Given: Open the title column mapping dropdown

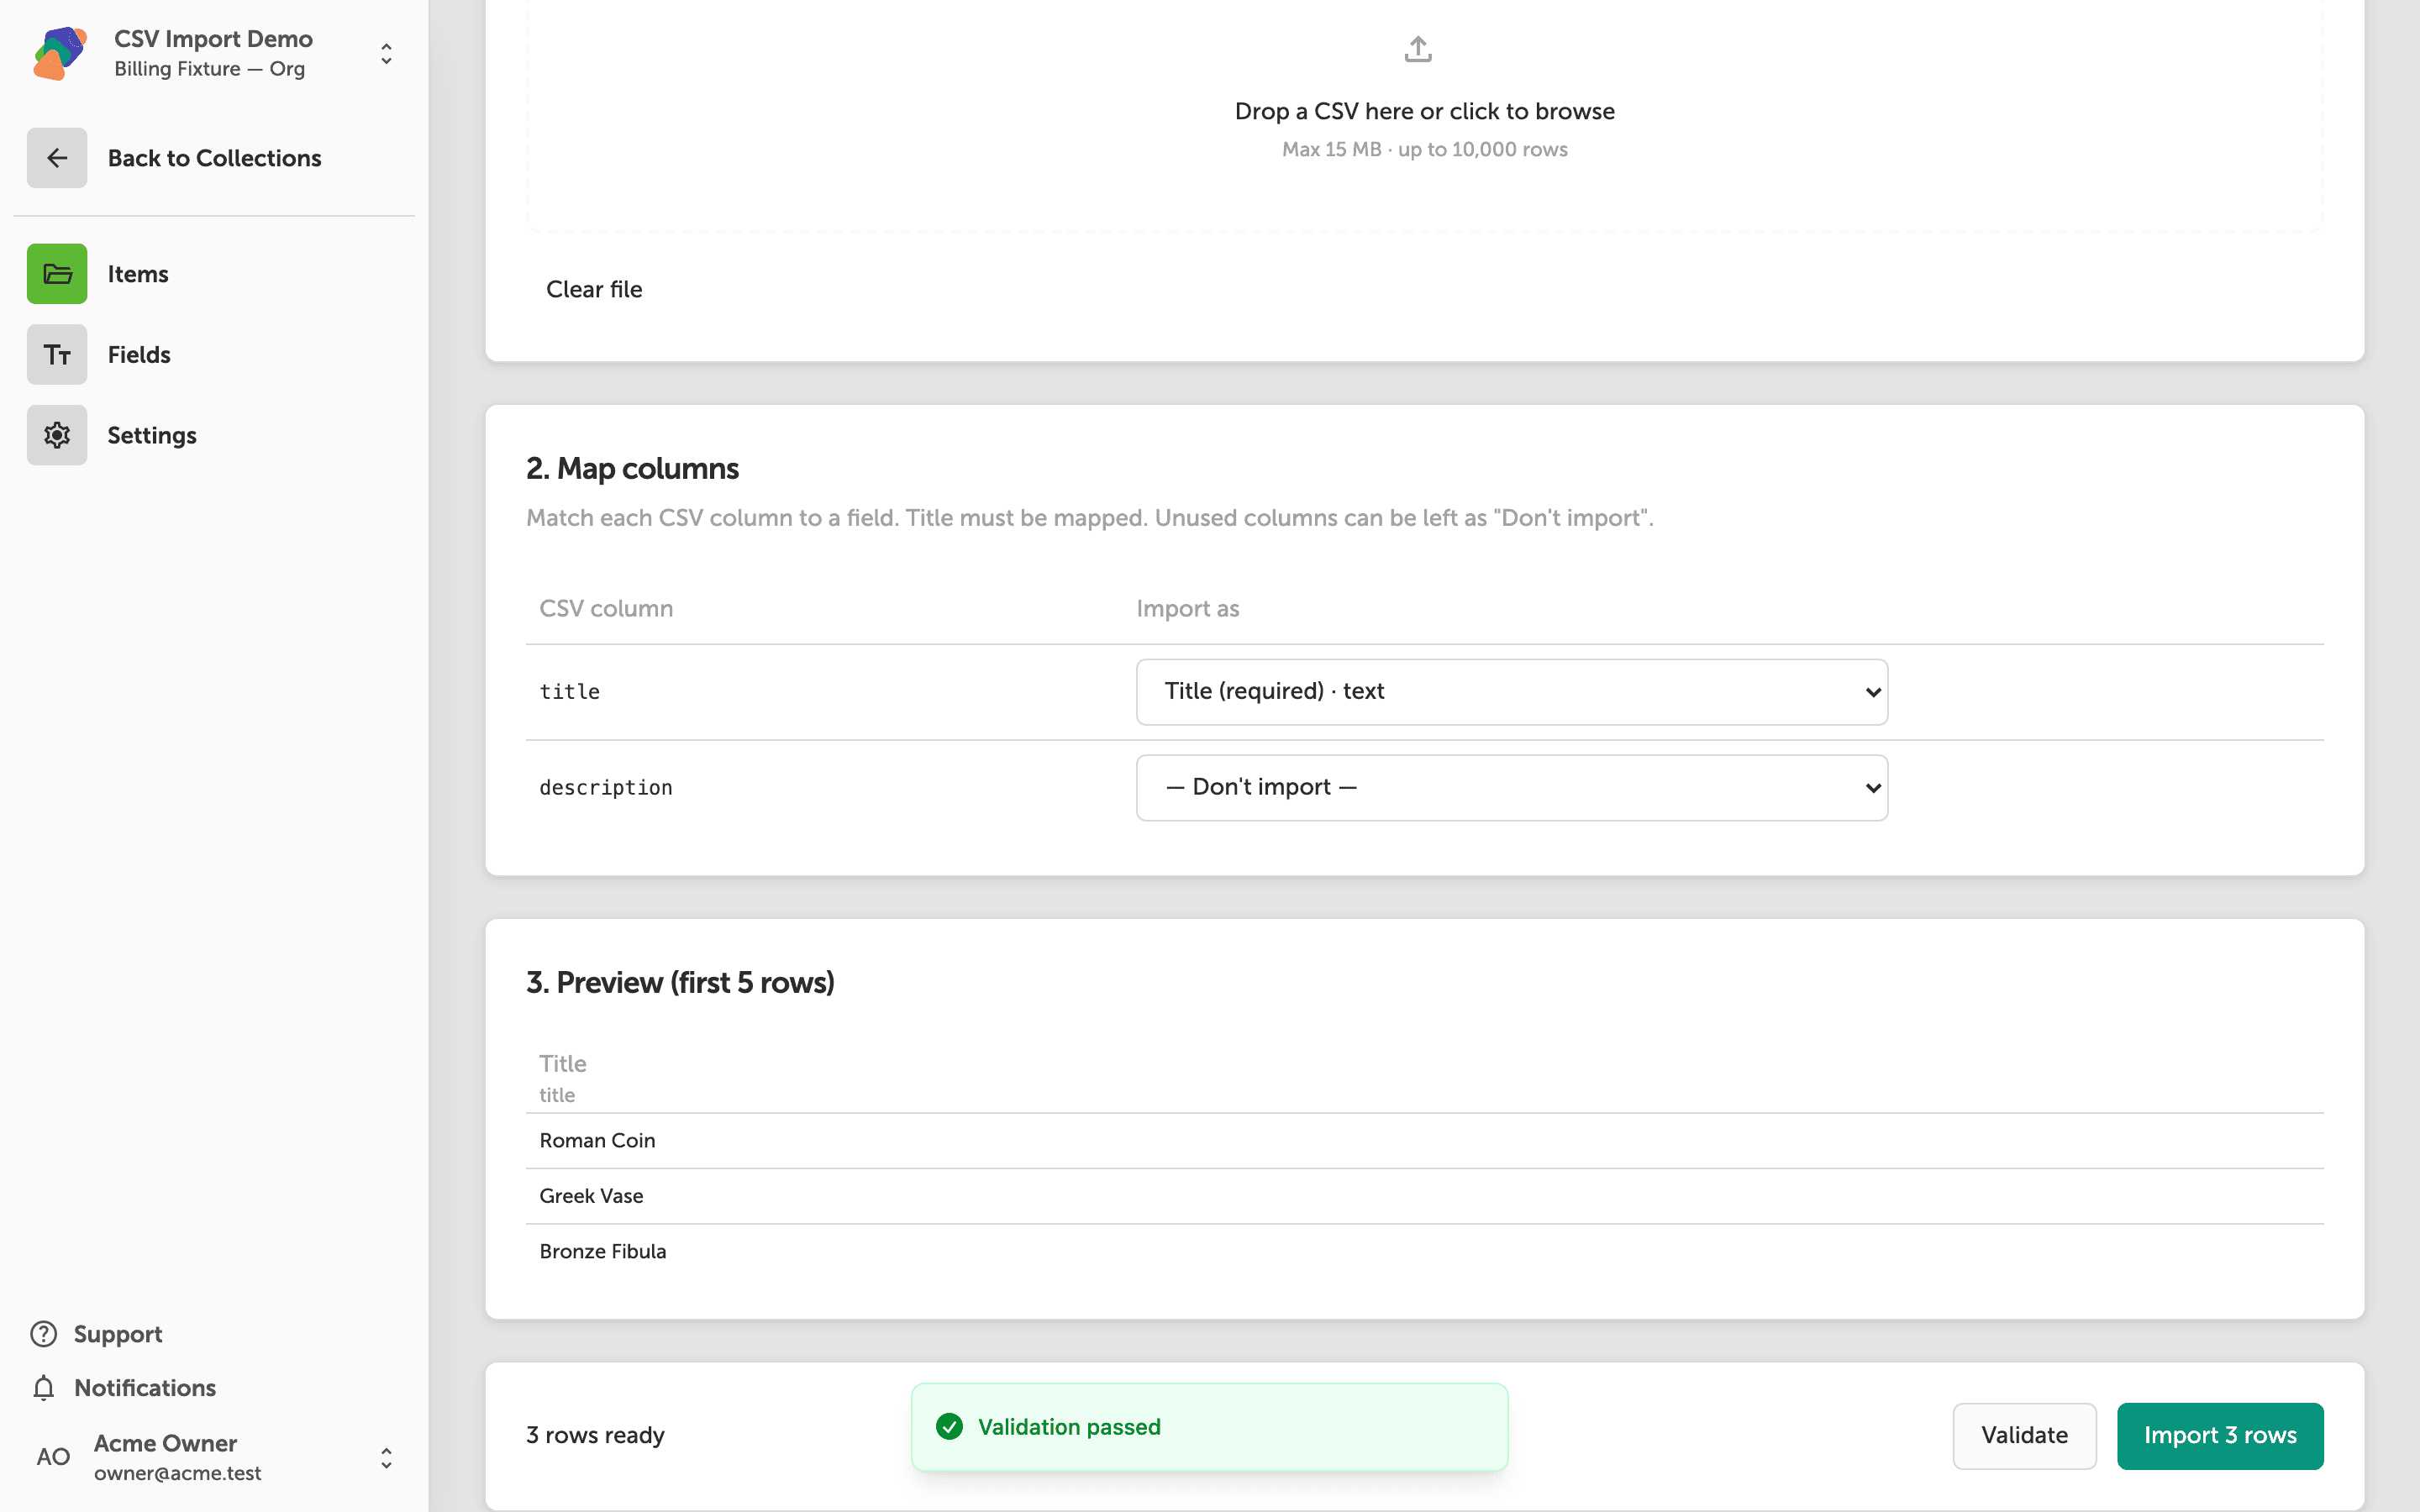Looking at the screenshot, I should point(1512,692).
